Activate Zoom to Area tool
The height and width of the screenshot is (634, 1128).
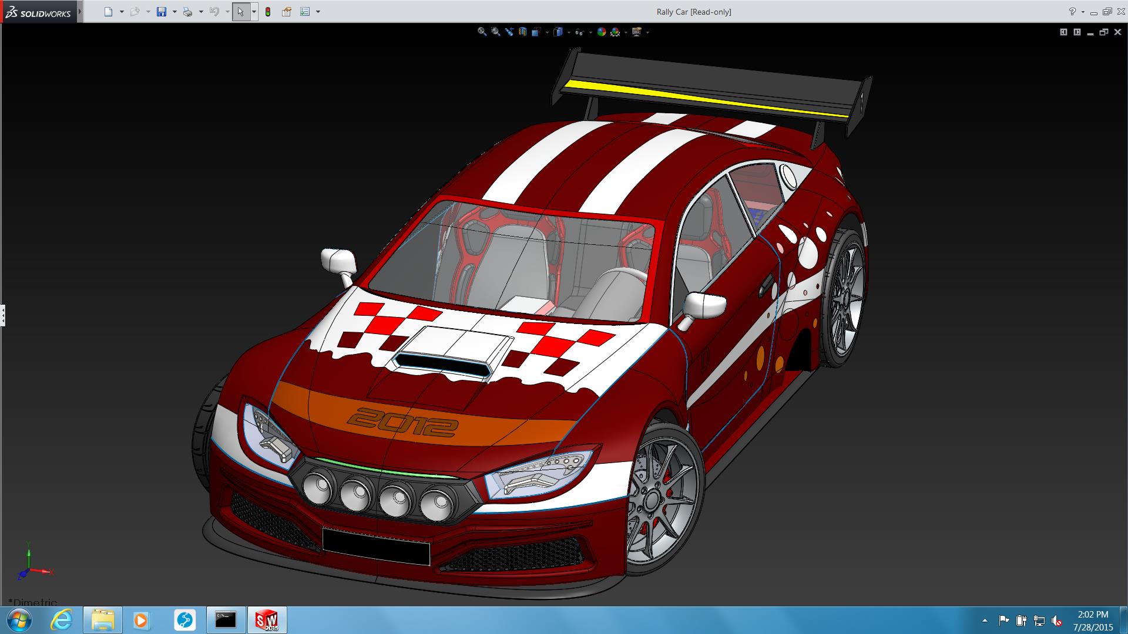click(x=496, y=32)
